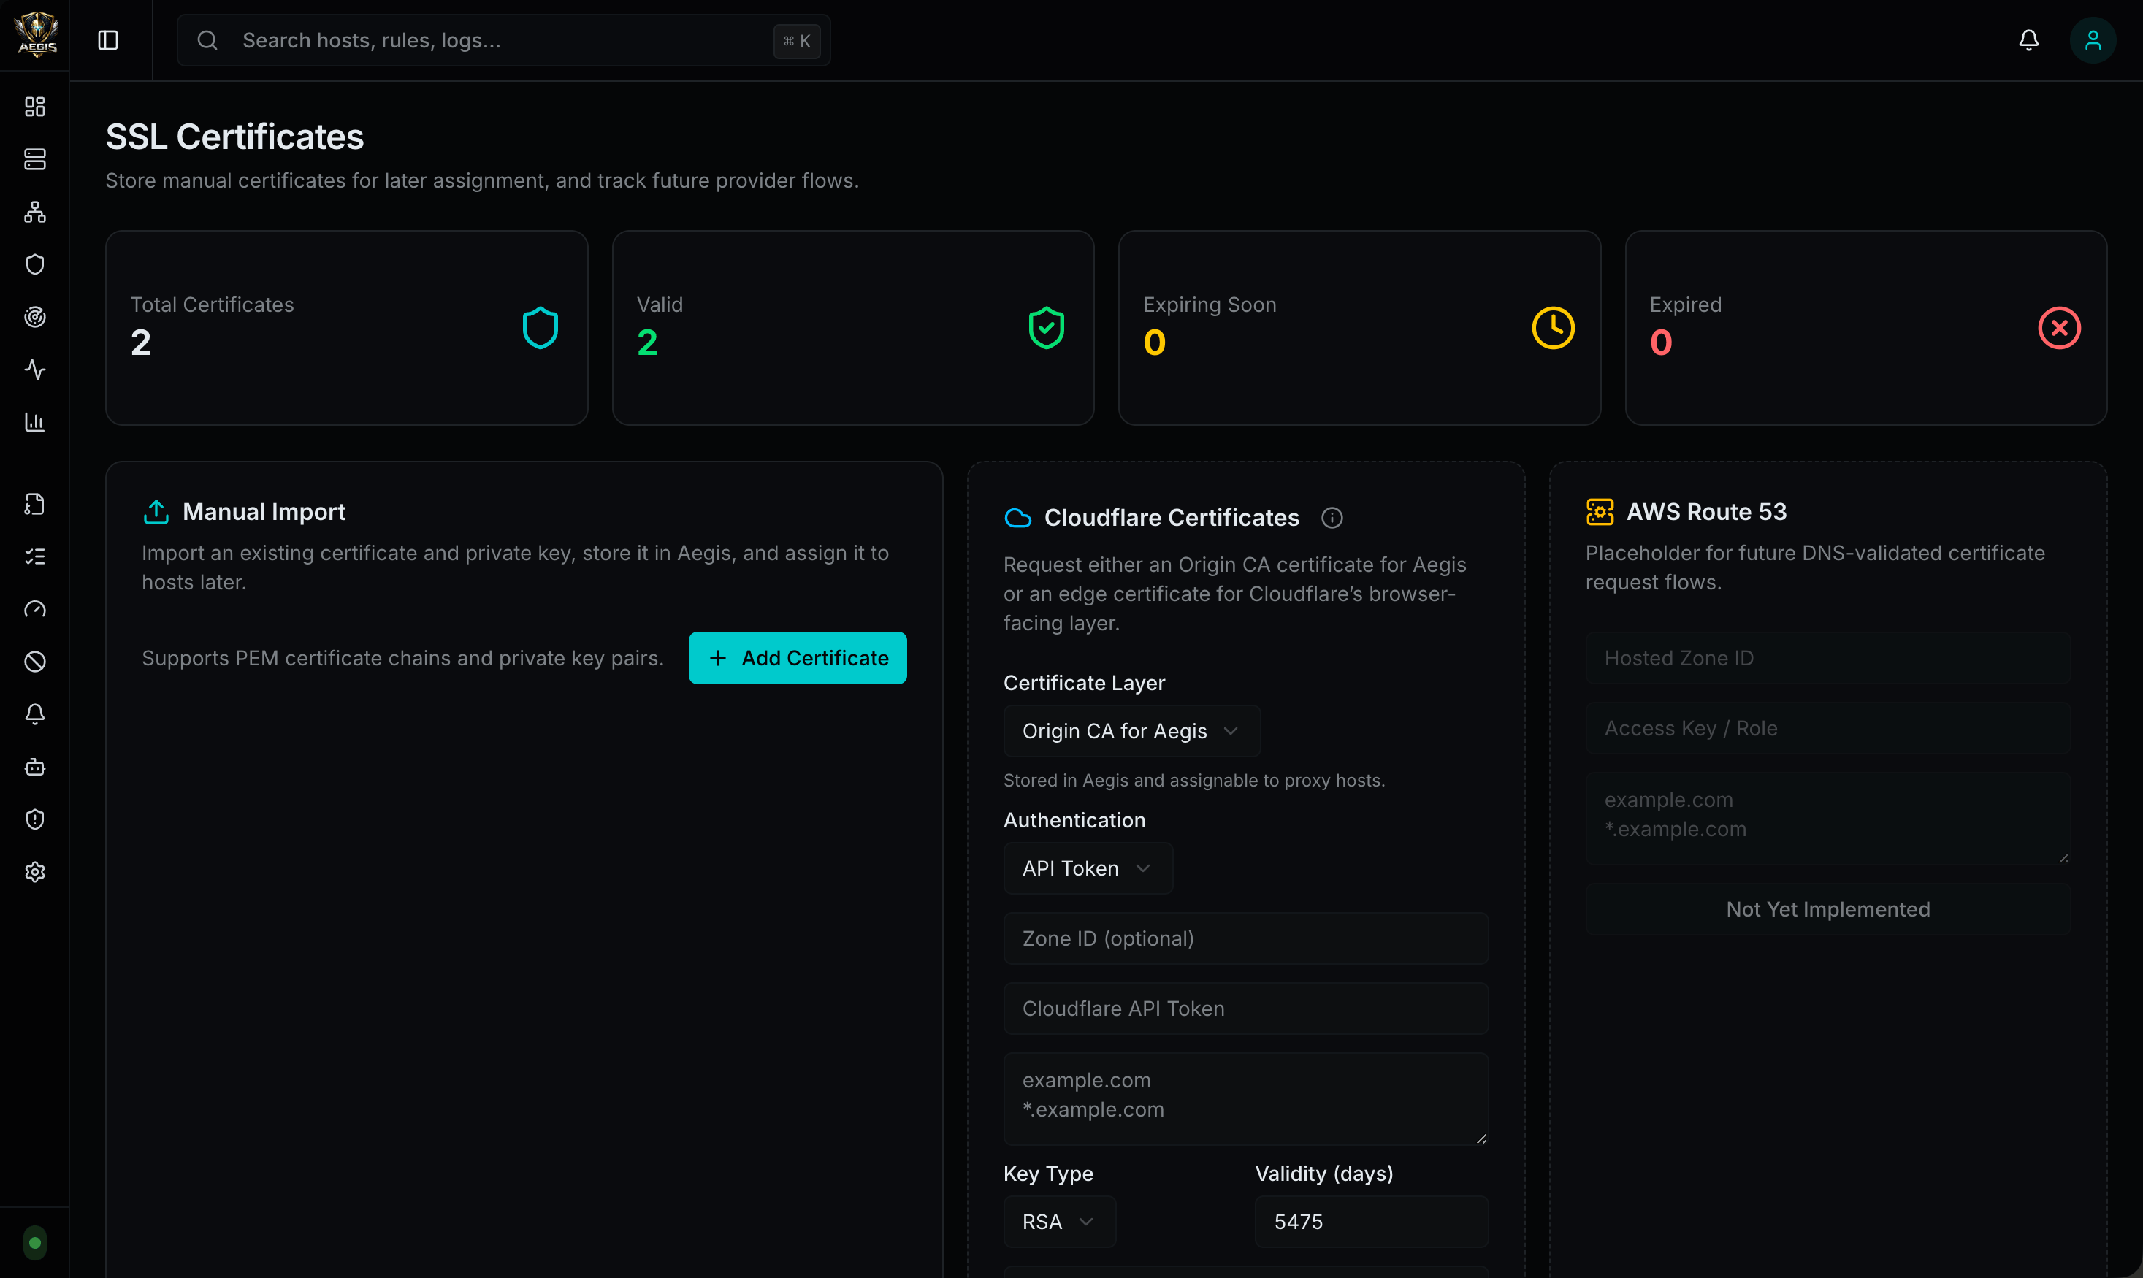Click the Validity (days) label
2143x1278 pixels.
(x=1324, y=1174)
